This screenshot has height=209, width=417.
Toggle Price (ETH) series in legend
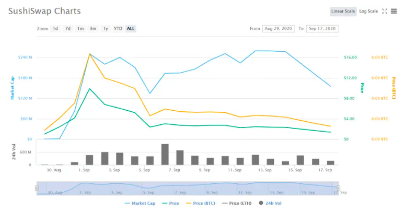point(237,203)
